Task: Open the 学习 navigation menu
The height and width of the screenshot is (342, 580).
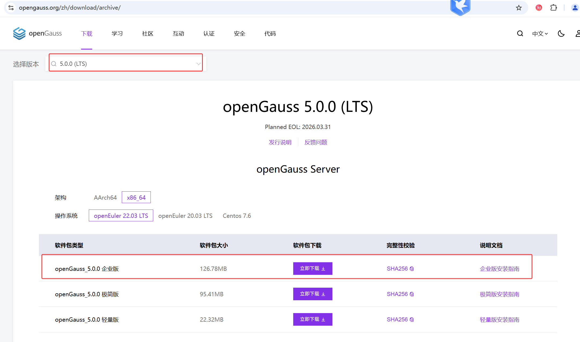Action: click(x=117, y=34)
